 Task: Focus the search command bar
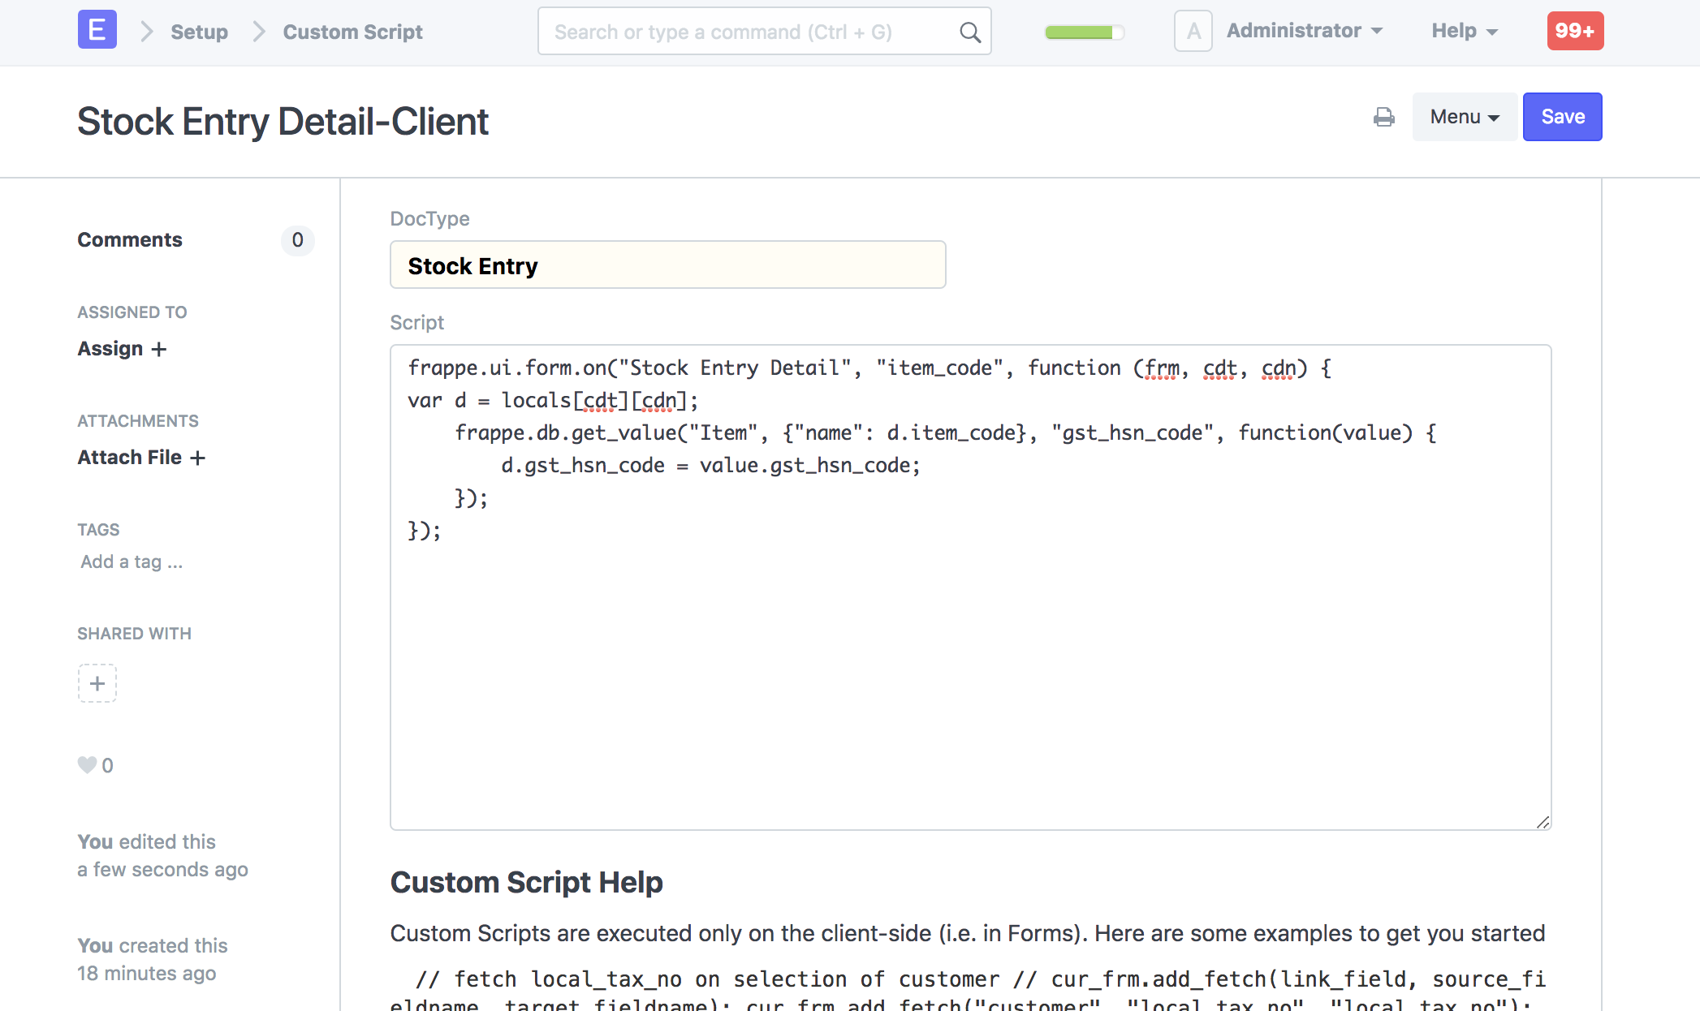[747, 32]
